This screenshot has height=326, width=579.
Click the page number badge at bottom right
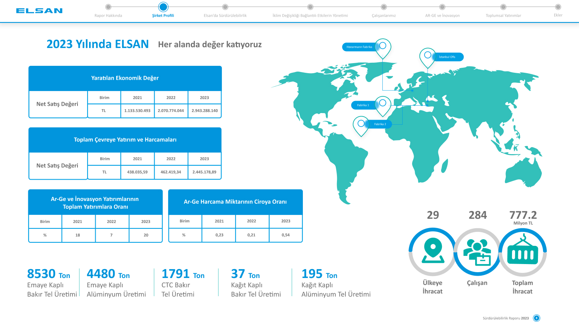(536, 318)
